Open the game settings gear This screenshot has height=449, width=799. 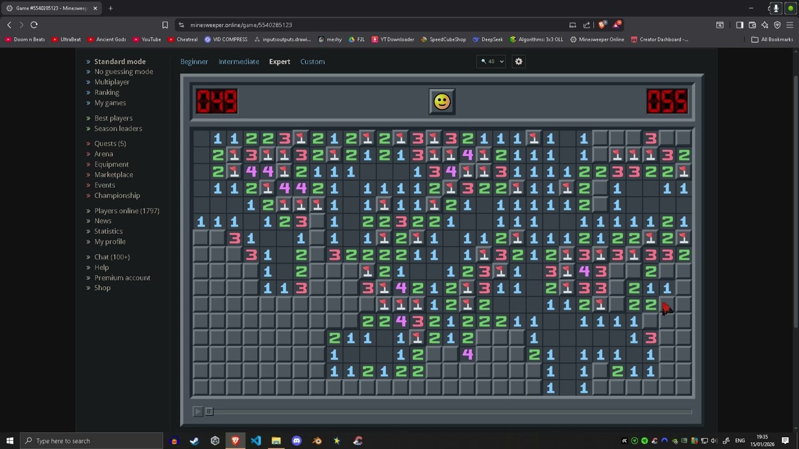coord(519,61)
